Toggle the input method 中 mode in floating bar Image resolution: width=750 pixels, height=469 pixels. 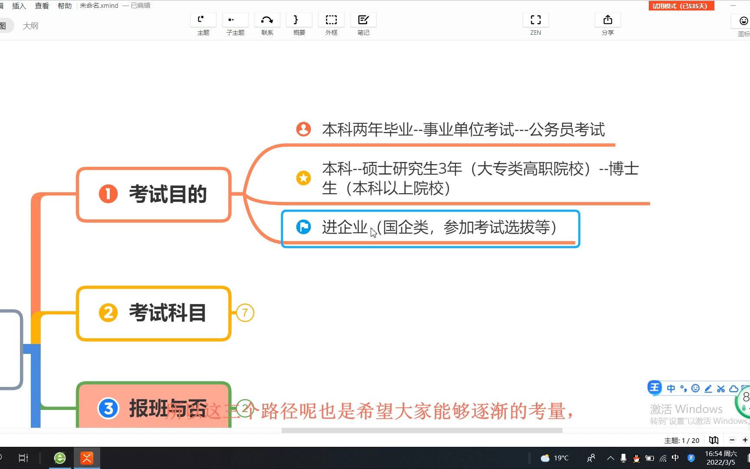(671, 389)
